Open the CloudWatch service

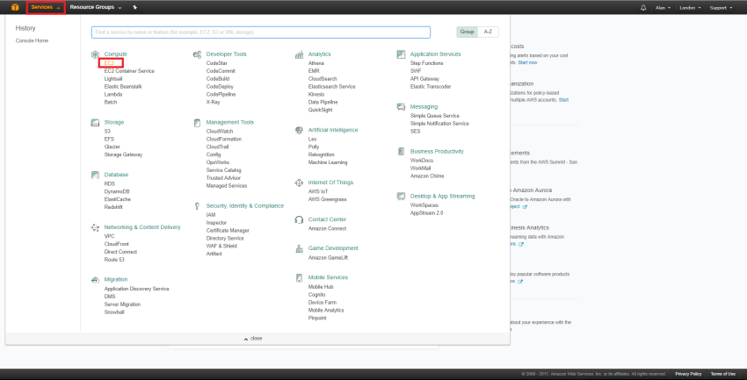220,132
